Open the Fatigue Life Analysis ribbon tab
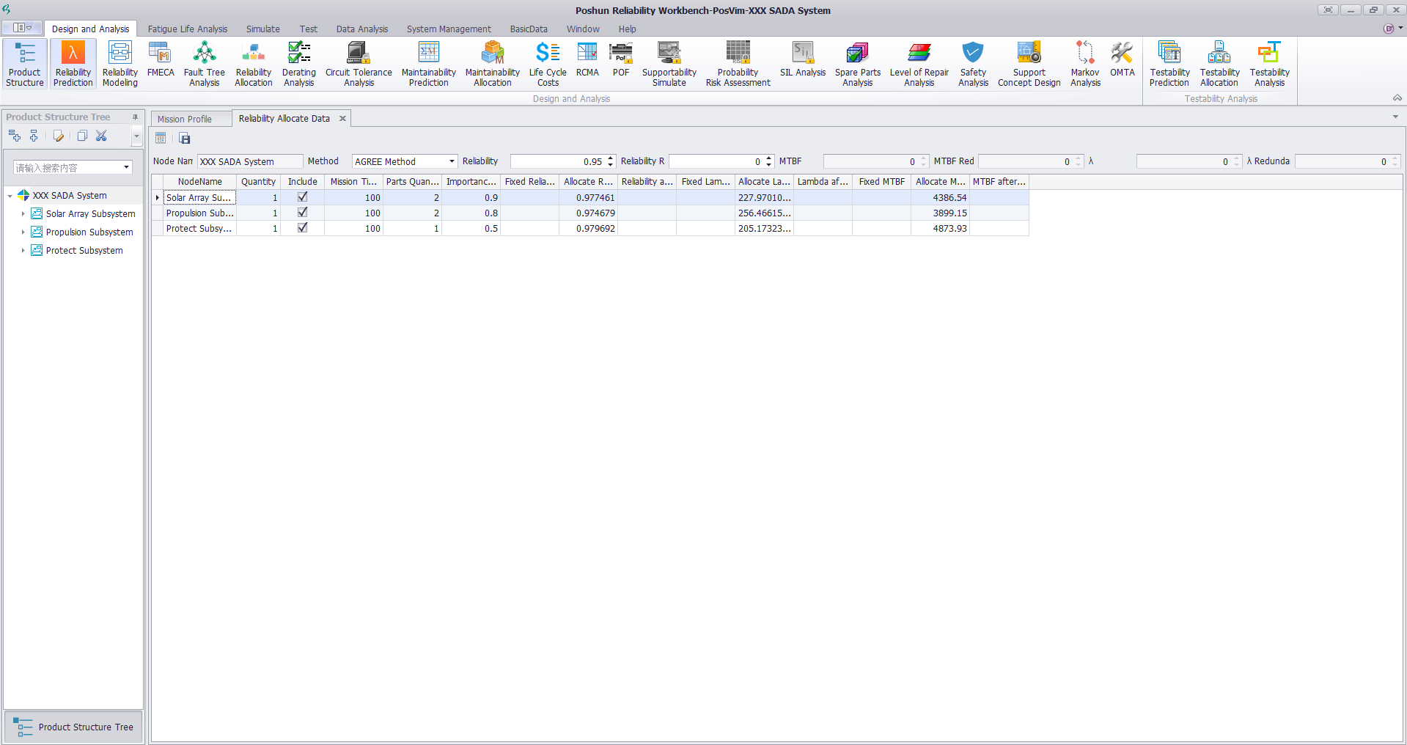The width and height of the screenshot is (1407, 745). click(187, 29)
